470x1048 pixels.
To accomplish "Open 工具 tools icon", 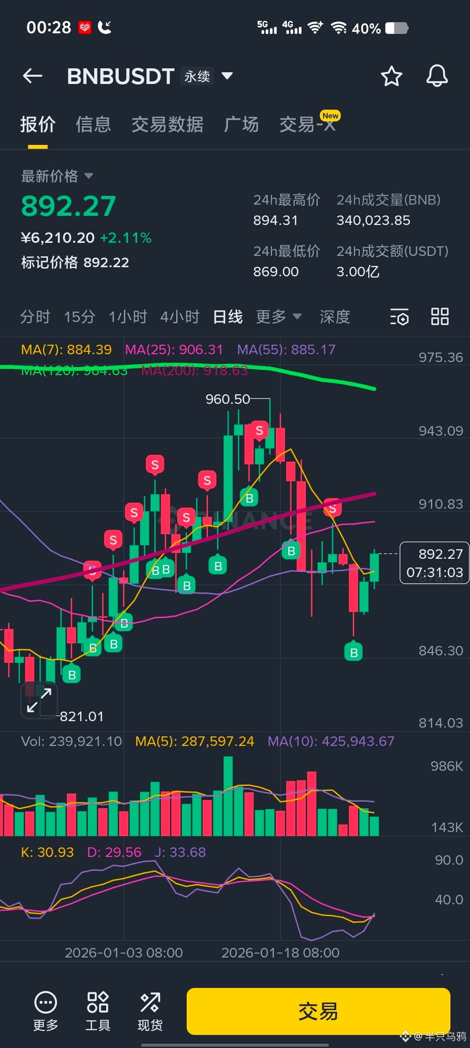I will pyautogui.click(x=98, y=1002).
